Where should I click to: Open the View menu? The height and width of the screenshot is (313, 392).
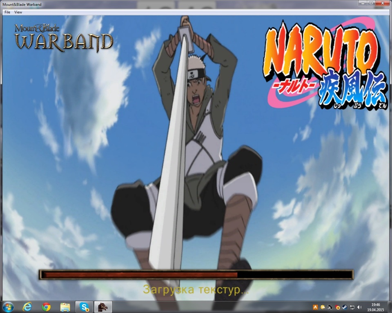pyautogui.click(x=18, y=12)
